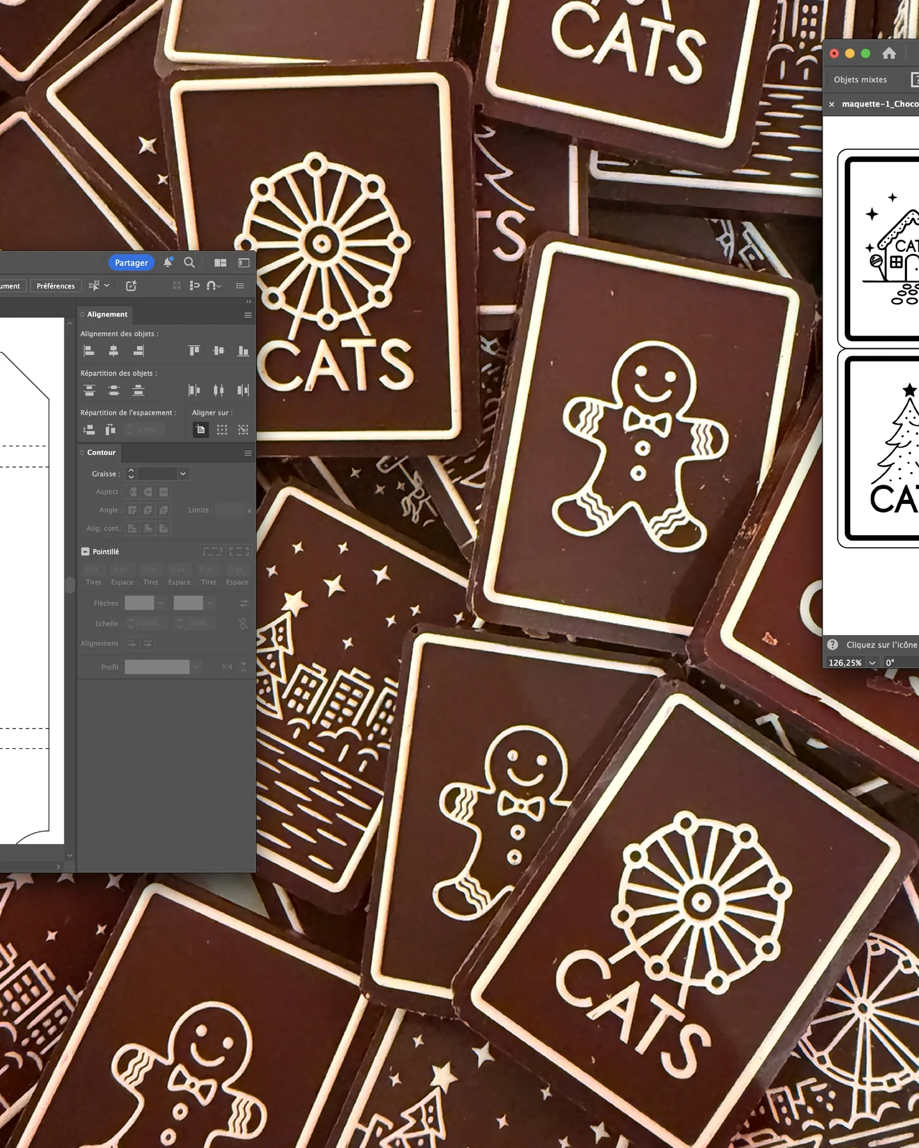
Task: Toggle the Pointillé checkbox
Action: (85, 552)
